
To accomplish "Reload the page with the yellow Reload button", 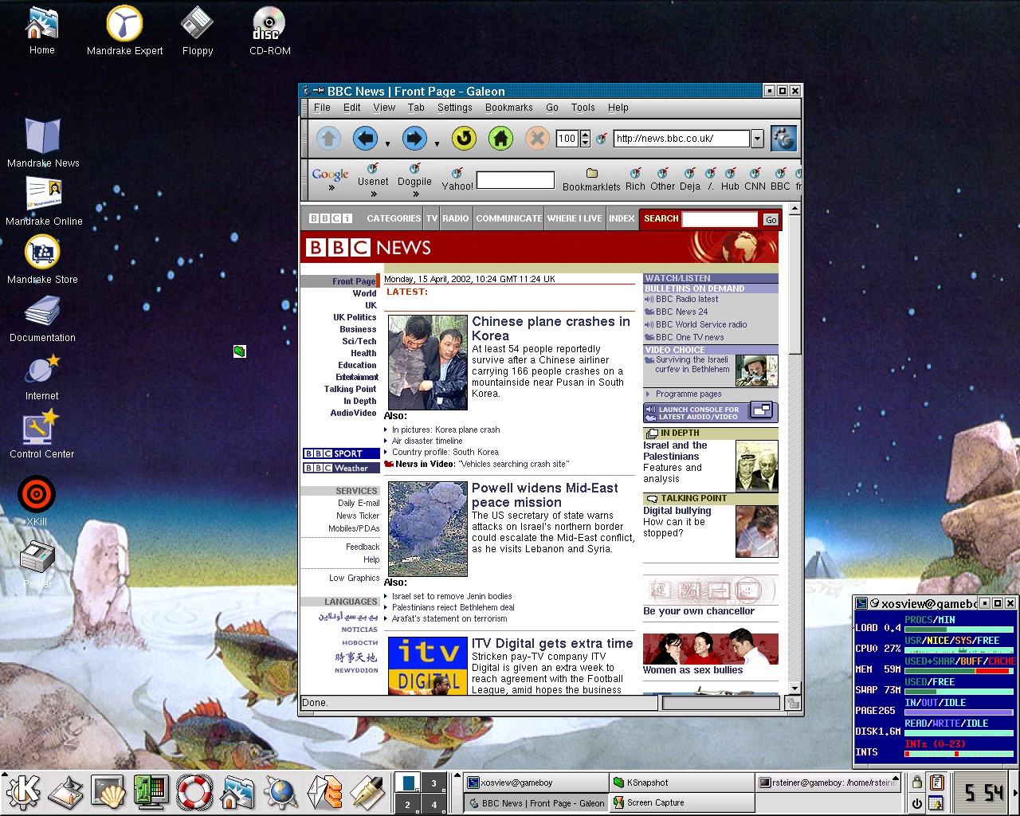I will coord(464,139).
